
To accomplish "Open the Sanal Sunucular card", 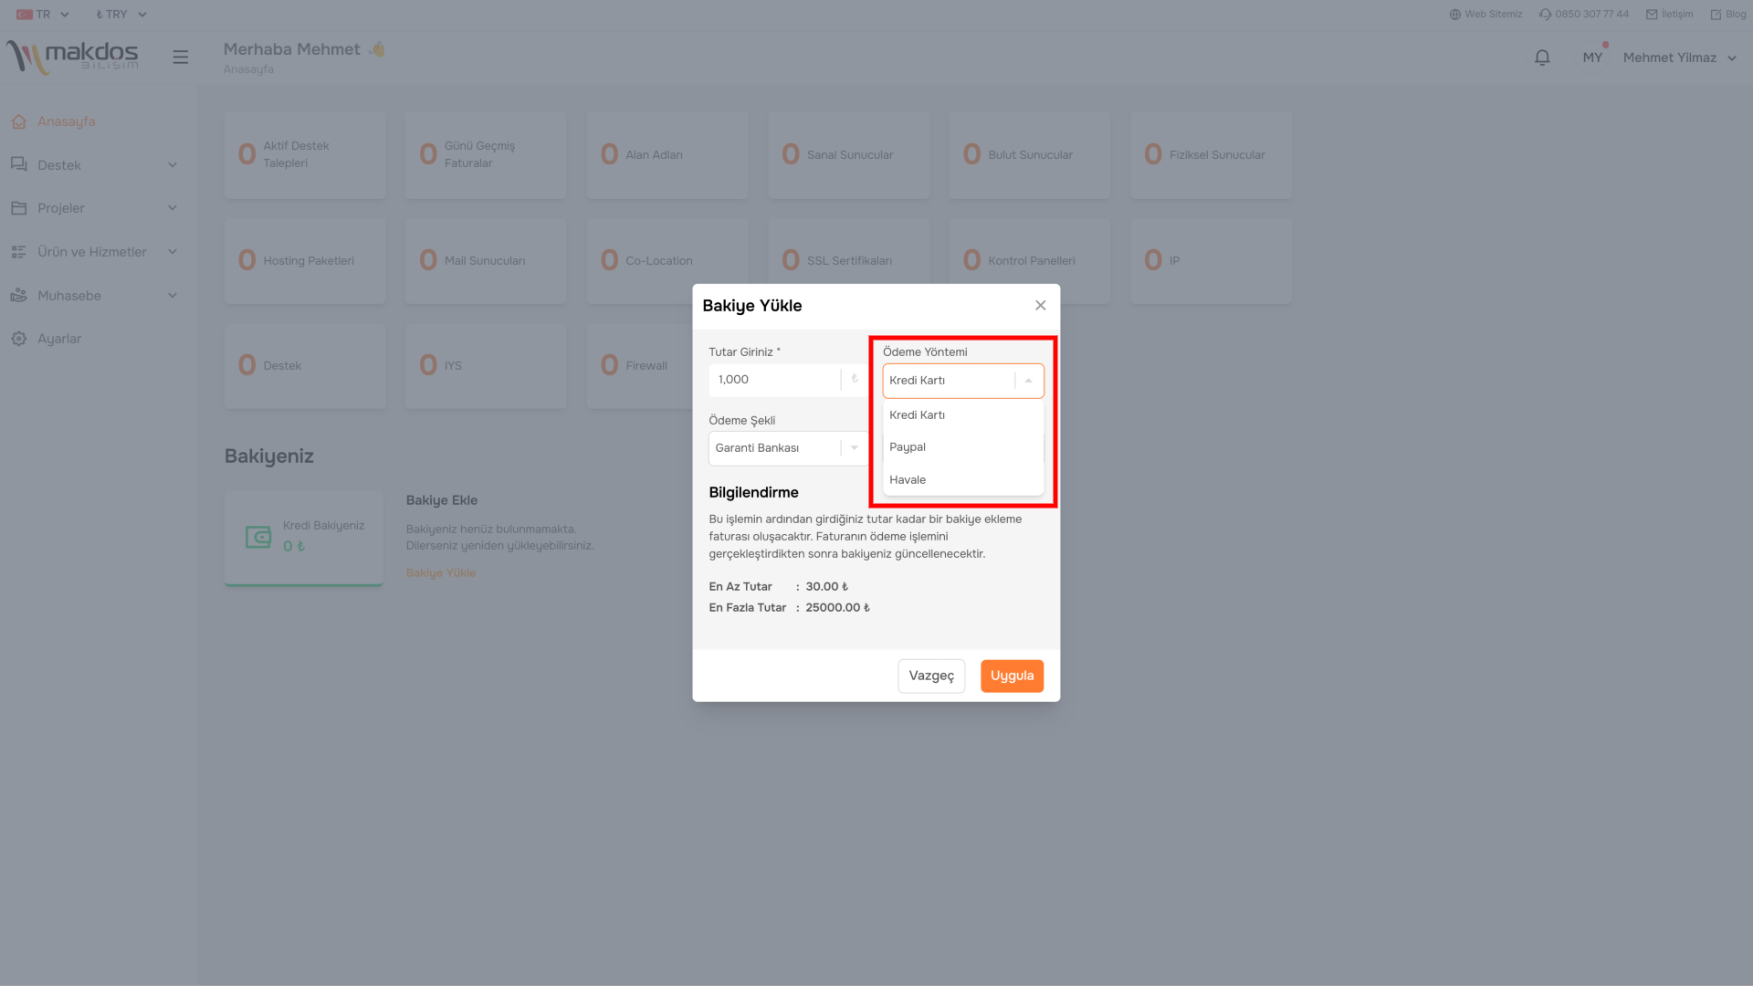I will 849,155.
